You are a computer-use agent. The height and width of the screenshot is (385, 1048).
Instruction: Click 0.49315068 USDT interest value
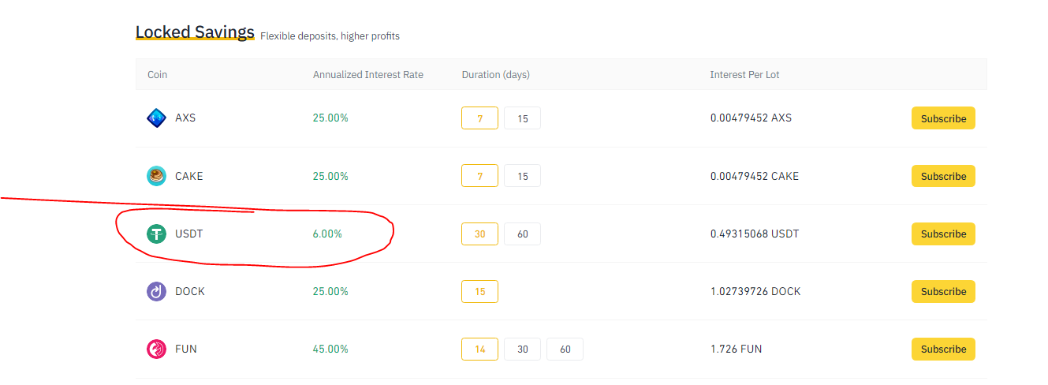coord(755,234)
